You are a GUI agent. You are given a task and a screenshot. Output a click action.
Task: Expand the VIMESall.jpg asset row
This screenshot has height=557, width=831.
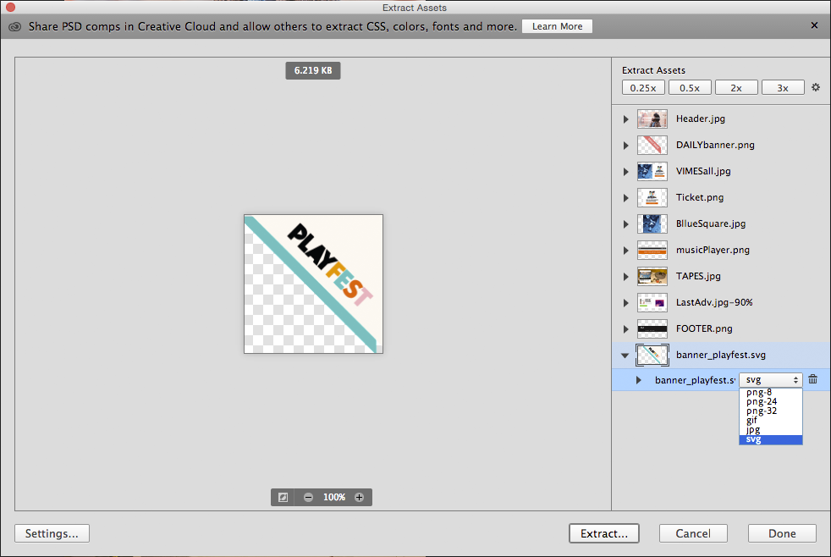coord(626,172)
